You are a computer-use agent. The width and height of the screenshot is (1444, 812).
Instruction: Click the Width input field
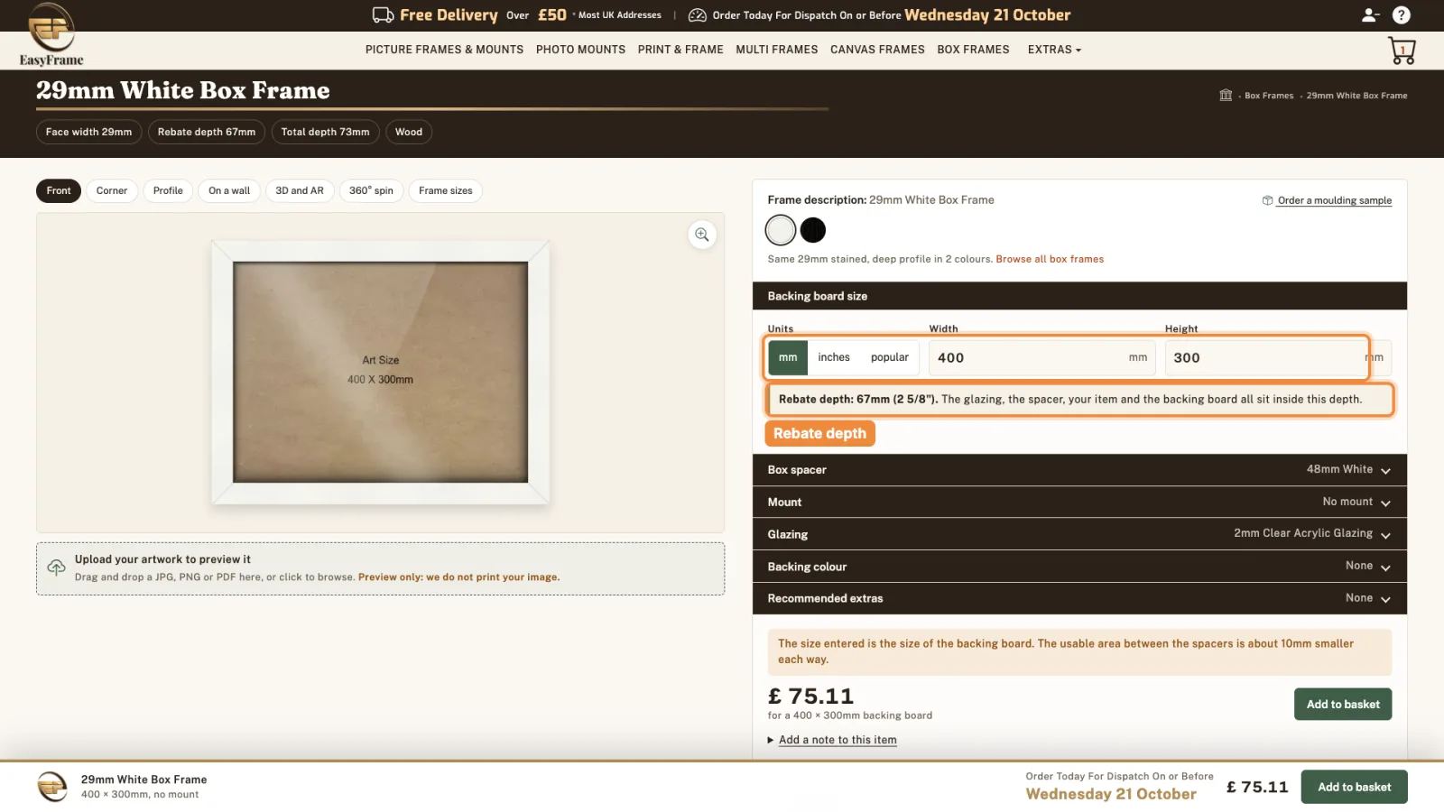coord(1042,357)
